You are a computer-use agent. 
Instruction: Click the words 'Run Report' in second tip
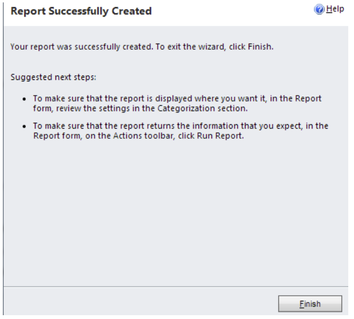click(x=220, y=136)
